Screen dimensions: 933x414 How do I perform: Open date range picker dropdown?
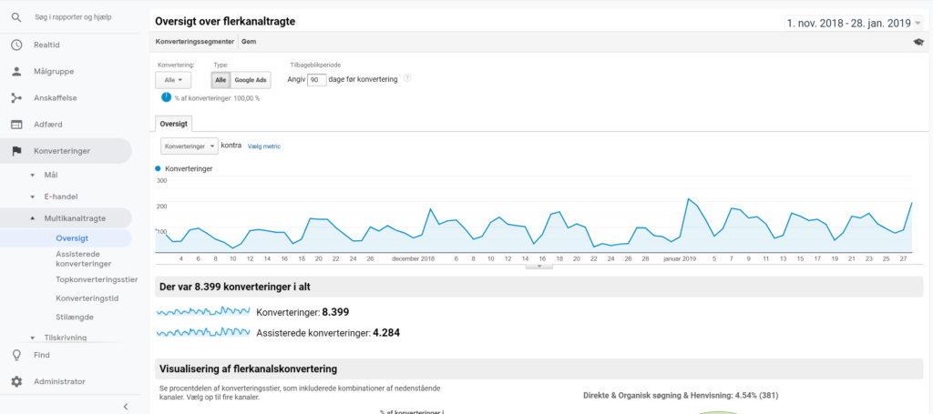[x=853, y=23]
